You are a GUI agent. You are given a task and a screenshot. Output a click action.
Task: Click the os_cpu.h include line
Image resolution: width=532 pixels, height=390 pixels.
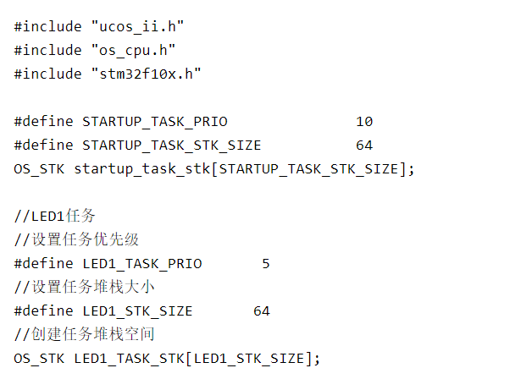pos(95,50)
